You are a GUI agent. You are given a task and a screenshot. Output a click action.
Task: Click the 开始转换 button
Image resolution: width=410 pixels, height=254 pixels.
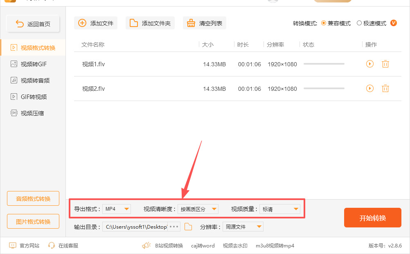pyautogui.click(x=372, y=218)
